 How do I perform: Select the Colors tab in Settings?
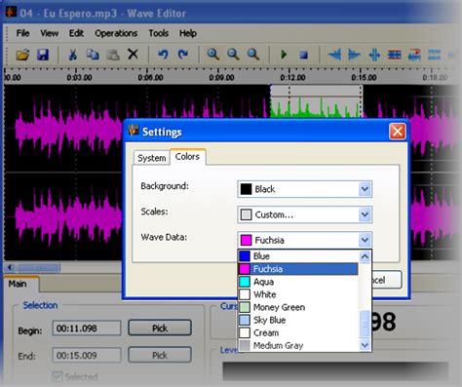pos(187,157)
